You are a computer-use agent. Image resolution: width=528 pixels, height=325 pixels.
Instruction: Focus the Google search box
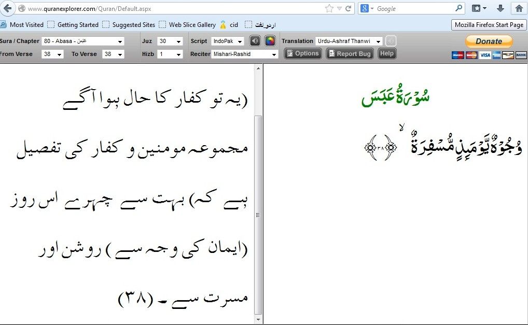pyautogui.click(x=414, y=8)
